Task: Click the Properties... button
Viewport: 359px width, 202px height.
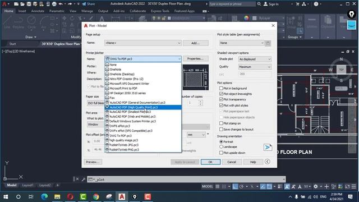Action: (x=196, y=58)
